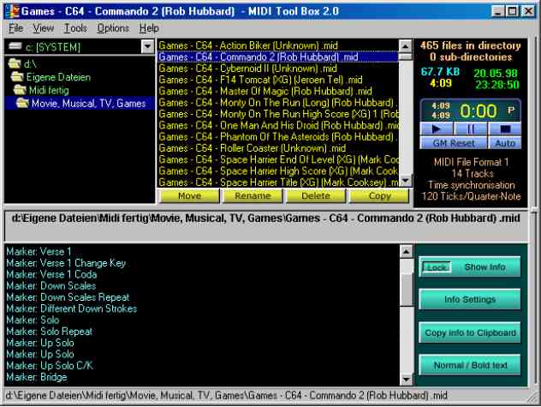Screen dimensions: 541x407
Task: Select Phantom Of The Asteroids file
Action: [x=278, y=137]
